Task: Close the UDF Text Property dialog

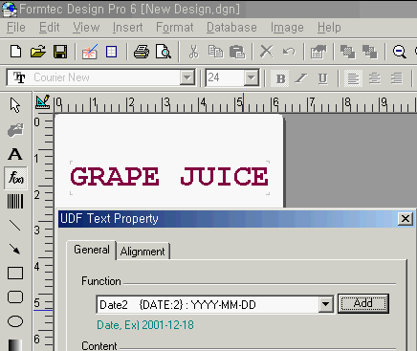Action: click(406, 219)
